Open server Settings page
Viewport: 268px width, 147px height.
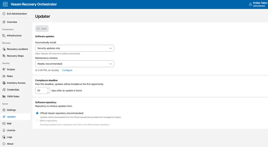pos(15,110)
